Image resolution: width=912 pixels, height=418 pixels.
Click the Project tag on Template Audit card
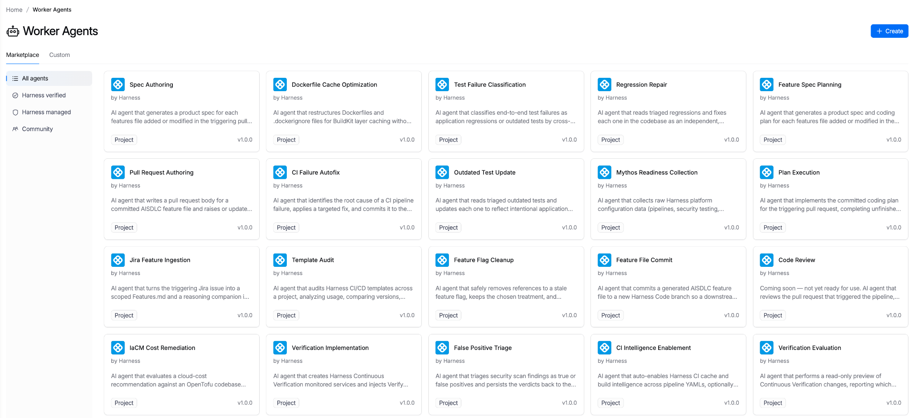click(x=286, y=315)
